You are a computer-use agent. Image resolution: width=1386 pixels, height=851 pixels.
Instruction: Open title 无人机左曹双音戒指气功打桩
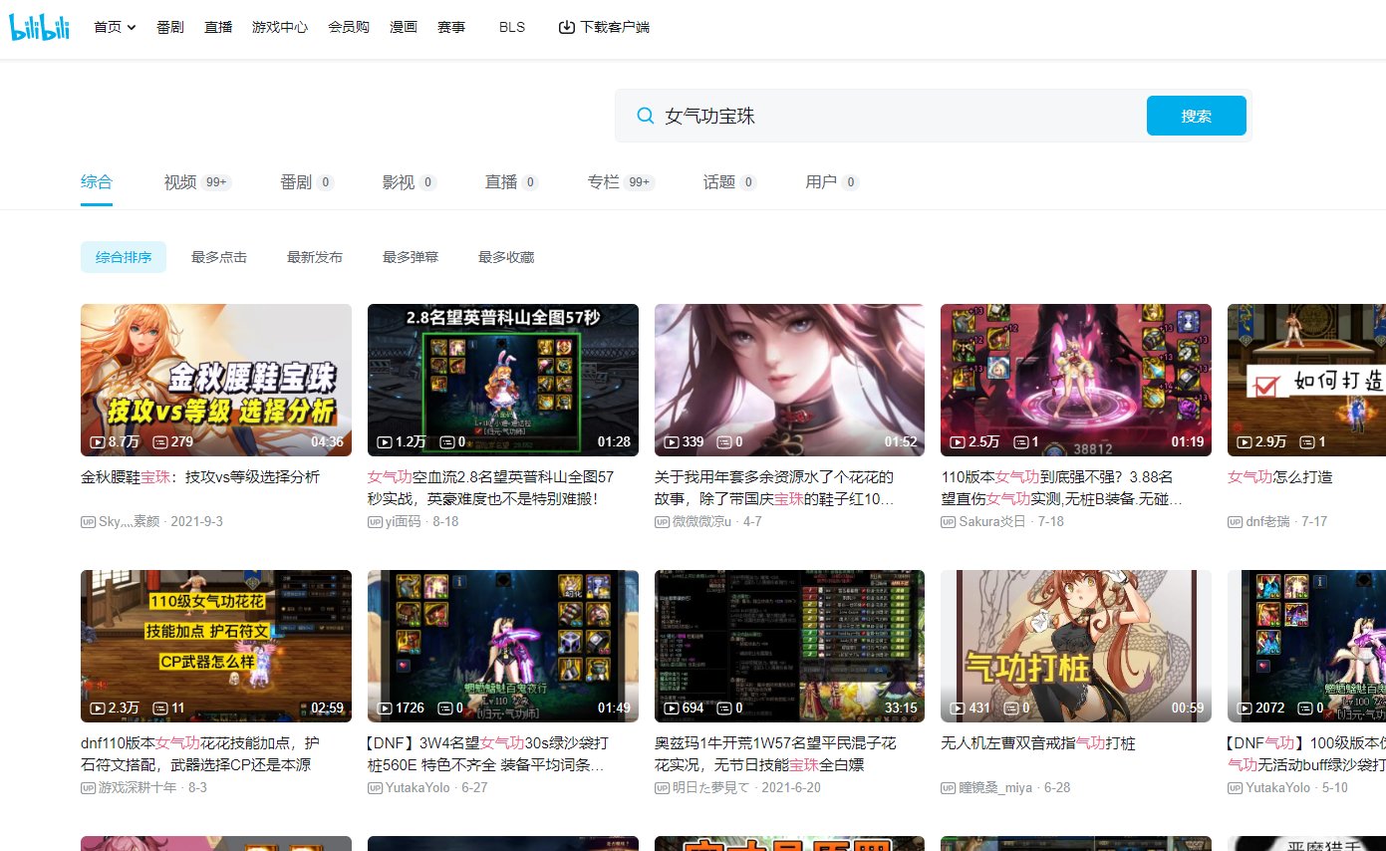pyautogui.click(x=1038, y=743)
